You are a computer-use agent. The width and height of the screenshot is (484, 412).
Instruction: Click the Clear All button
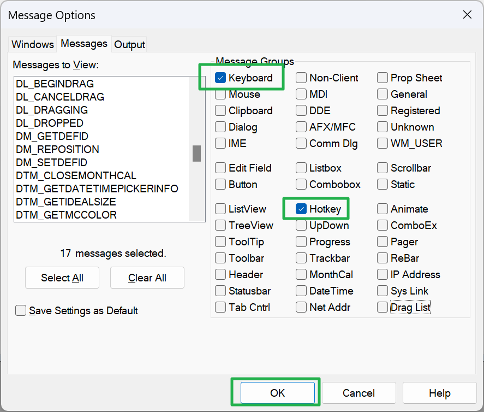(x=147, y=278)
